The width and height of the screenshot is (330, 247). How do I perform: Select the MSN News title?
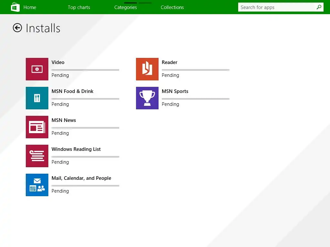pyautogui.click(x=64, y=120)
